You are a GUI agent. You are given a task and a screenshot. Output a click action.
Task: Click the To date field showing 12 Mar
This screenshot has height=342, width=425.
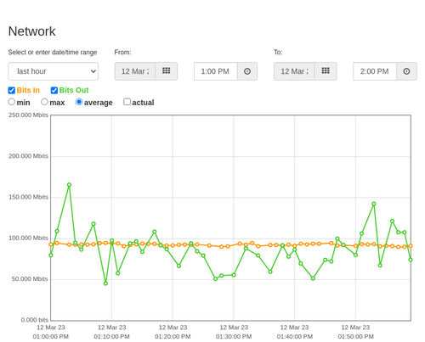[294, 71]
